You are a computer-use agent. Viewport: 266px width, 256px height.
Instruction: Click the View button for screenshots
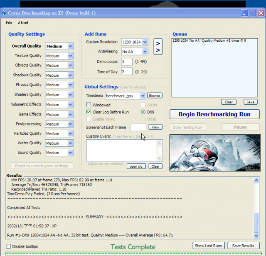click(x=155, y=127)
